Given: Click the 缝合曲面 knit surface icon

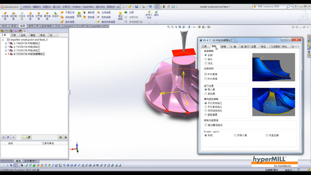Looking at the screenshot, I should (x=120, y=16).
